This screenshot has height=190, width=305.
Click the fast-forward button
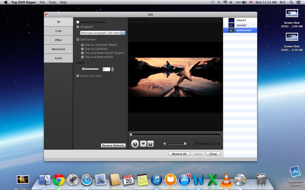[x=143, y=144]
